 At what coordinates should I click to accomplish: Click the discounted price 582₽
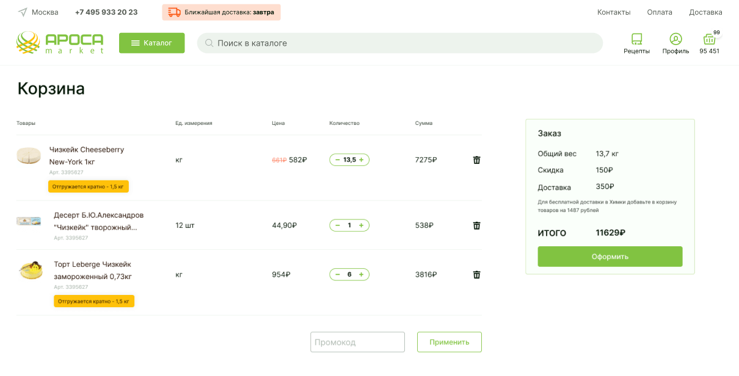[x=298, y=160]
